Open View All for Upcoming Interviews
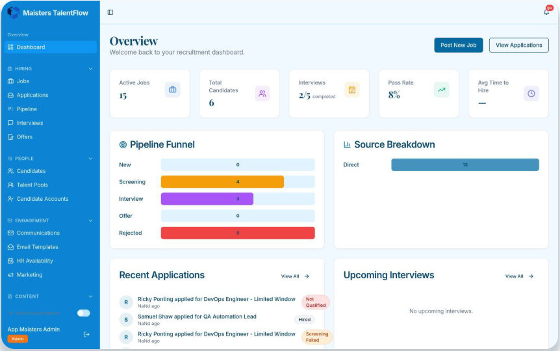Image resolution: width=560 pixels, height=351 pixels. tap(519, 276)
